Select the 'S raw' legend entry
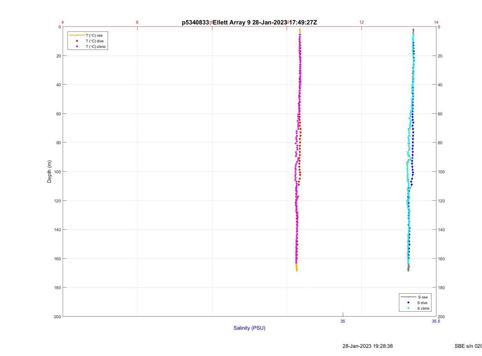 tap(423, 297)
